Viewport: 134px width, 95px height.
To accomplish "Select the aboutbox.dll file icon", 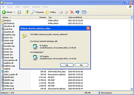I will click(3, 26).
